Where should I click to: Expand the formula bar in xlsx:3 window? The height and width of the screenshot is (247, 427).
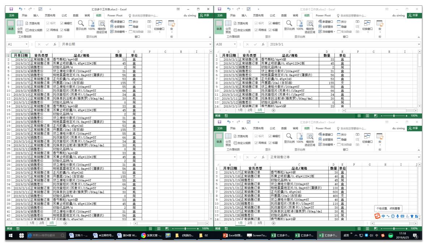210,44
